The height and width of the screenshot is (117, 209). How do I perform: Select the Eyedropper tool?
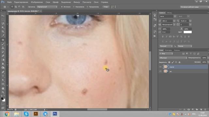pyautogui.click(x=3, y=36)
